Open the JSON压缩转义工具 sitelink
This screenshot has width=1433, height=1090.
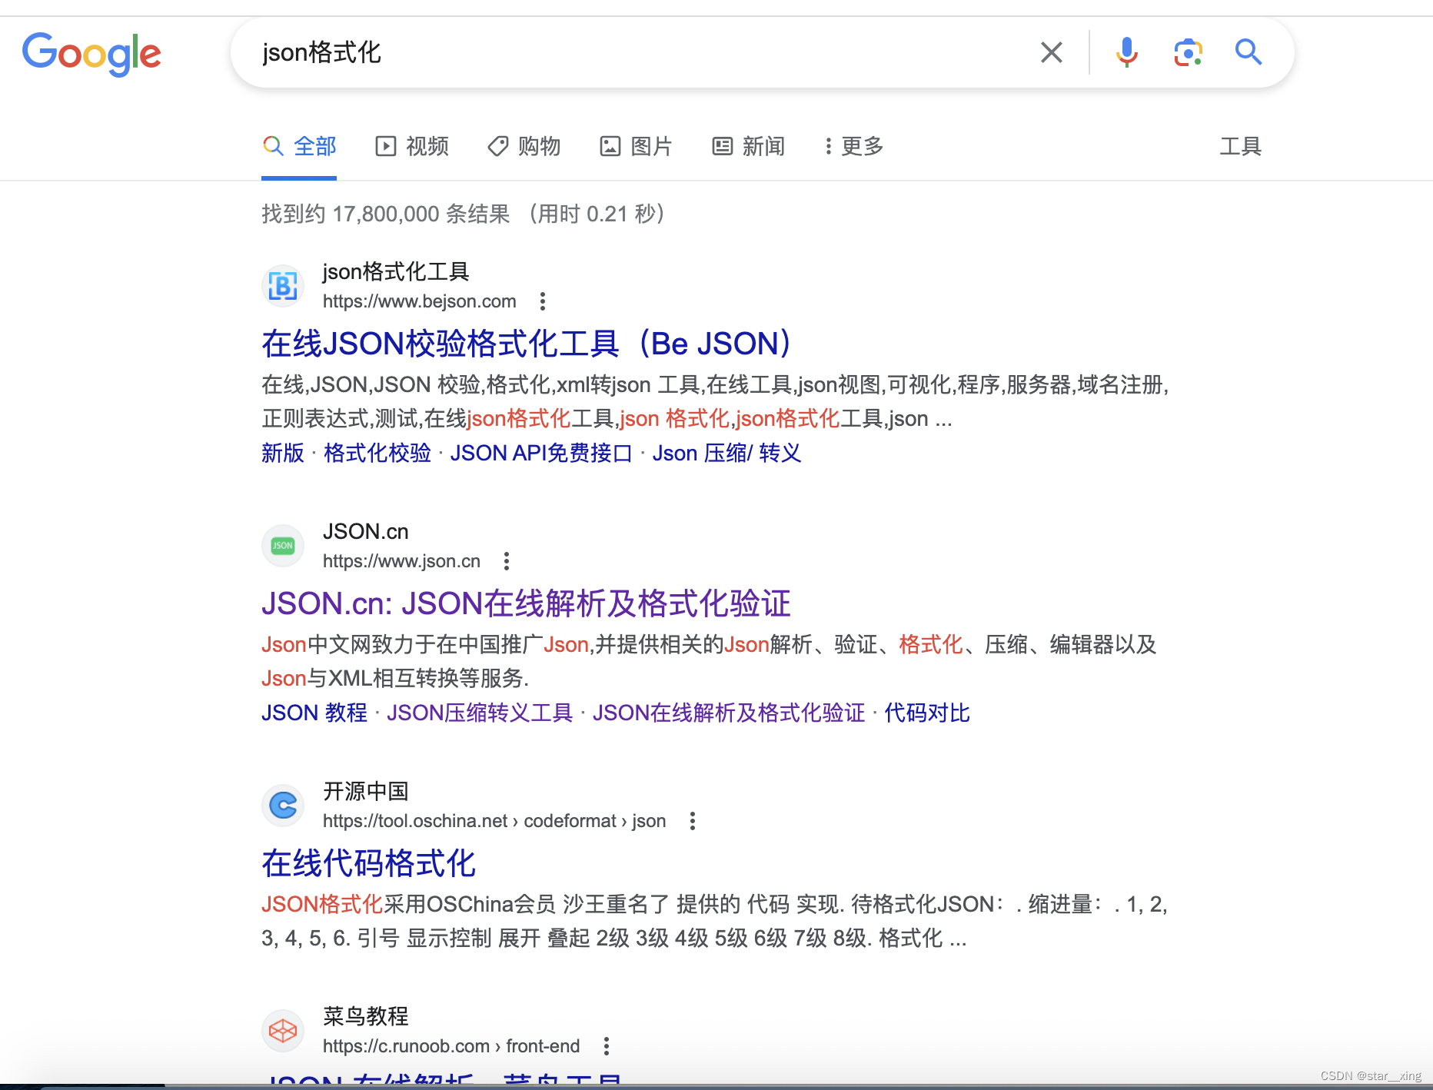(x=480, y=713)
